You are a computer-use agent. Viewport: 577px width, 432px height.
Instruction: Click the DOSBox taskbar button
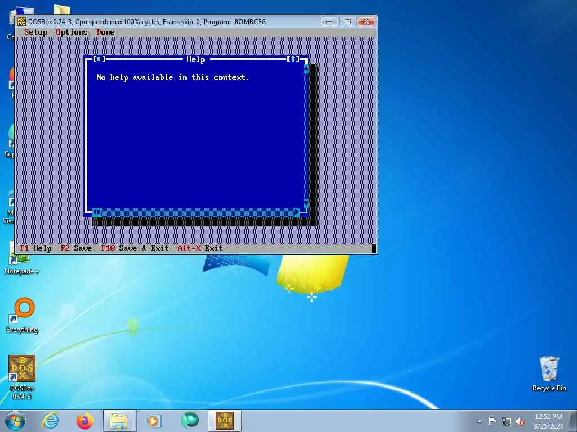pos(224,421)
